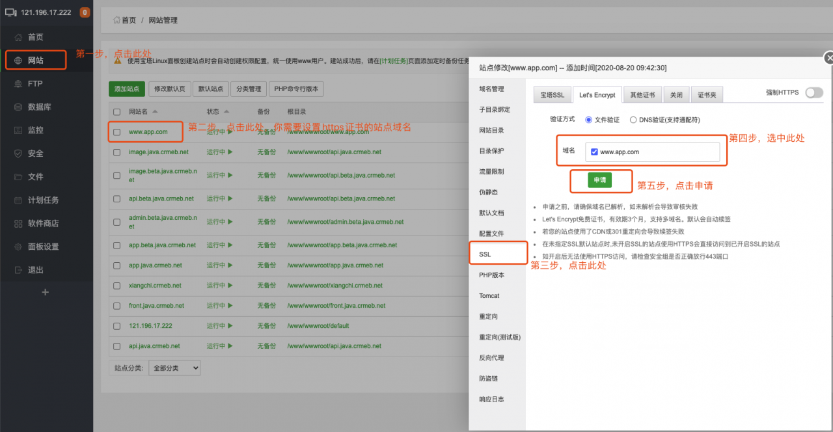Open PHP版本 in dialog menu

(x=492, y=275)
